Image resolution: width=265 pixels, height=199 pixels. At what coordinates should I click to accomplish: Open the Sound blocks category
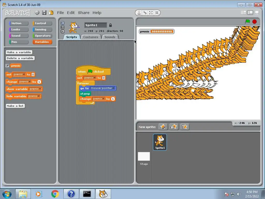coord(19,36)
